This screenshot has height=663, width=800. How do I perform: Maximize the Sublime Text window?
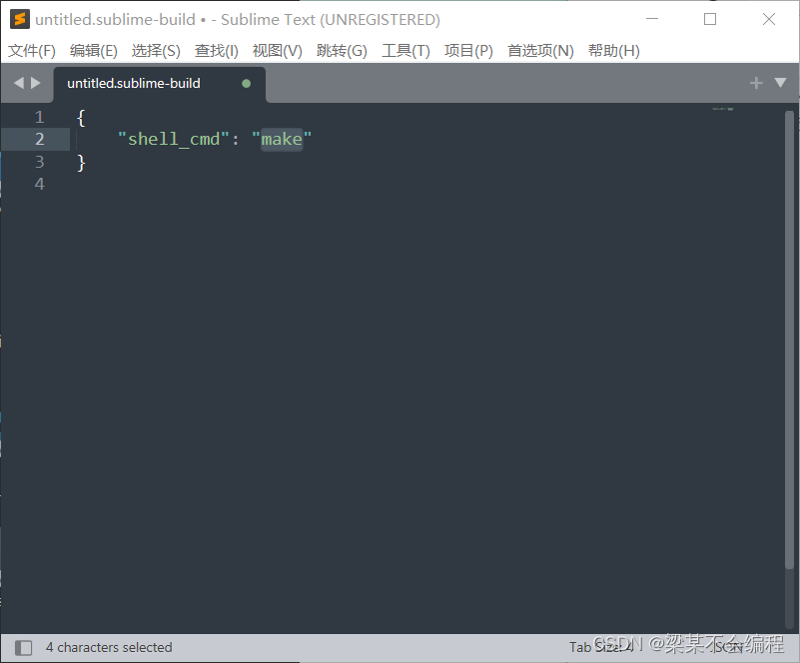click(710, 19)
